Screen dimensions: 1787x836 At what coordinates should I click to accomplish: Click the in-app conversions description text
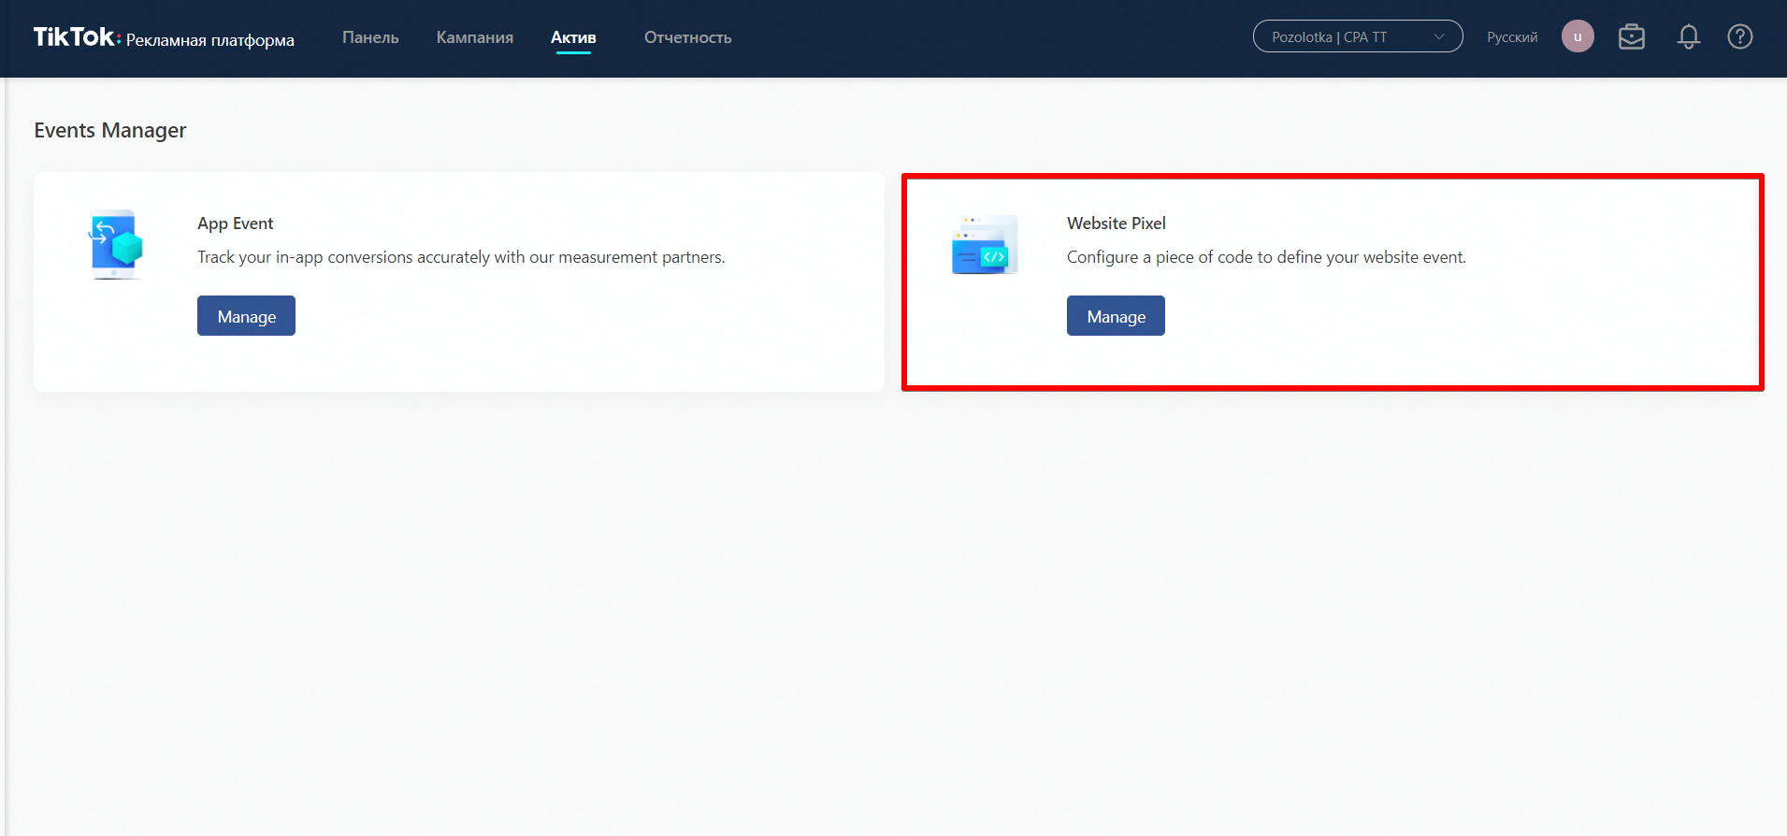(461, 257)
